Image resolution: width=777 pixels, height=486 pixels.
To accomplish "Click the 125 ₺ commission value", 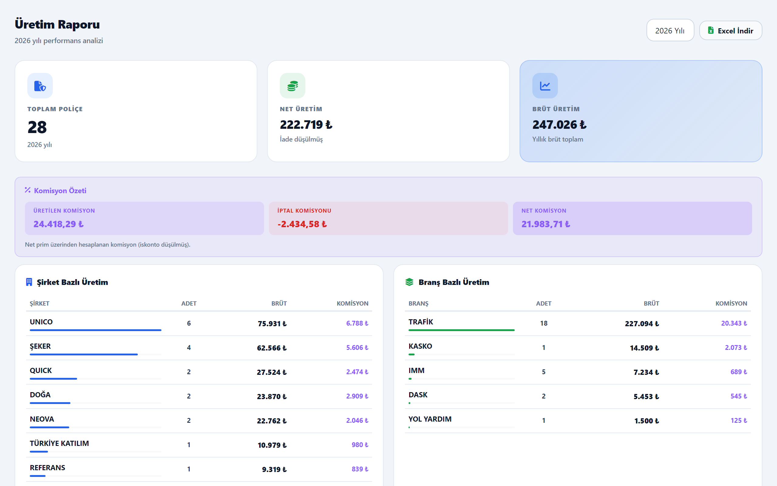I will coord(739,420).
